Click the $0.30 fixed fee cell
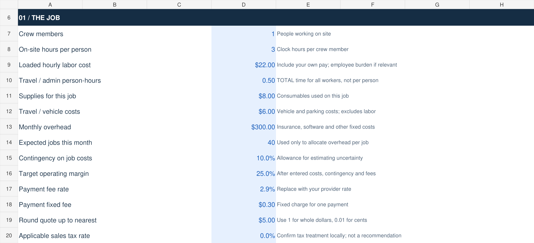Viewport: 534px width, 243px height. tap(244, 204)
